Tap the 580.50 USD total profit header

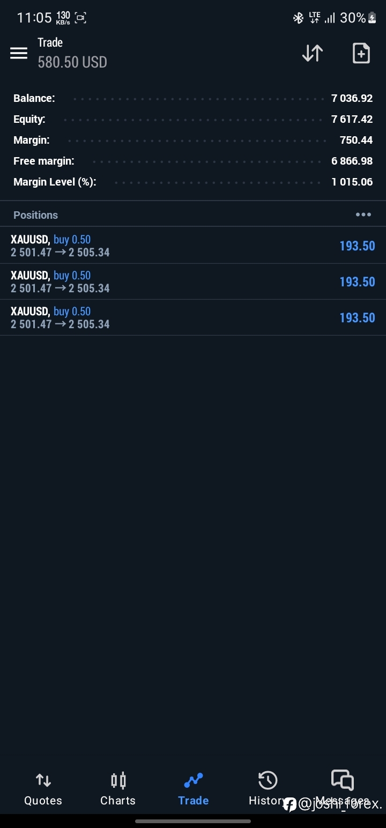pos(72,62)
